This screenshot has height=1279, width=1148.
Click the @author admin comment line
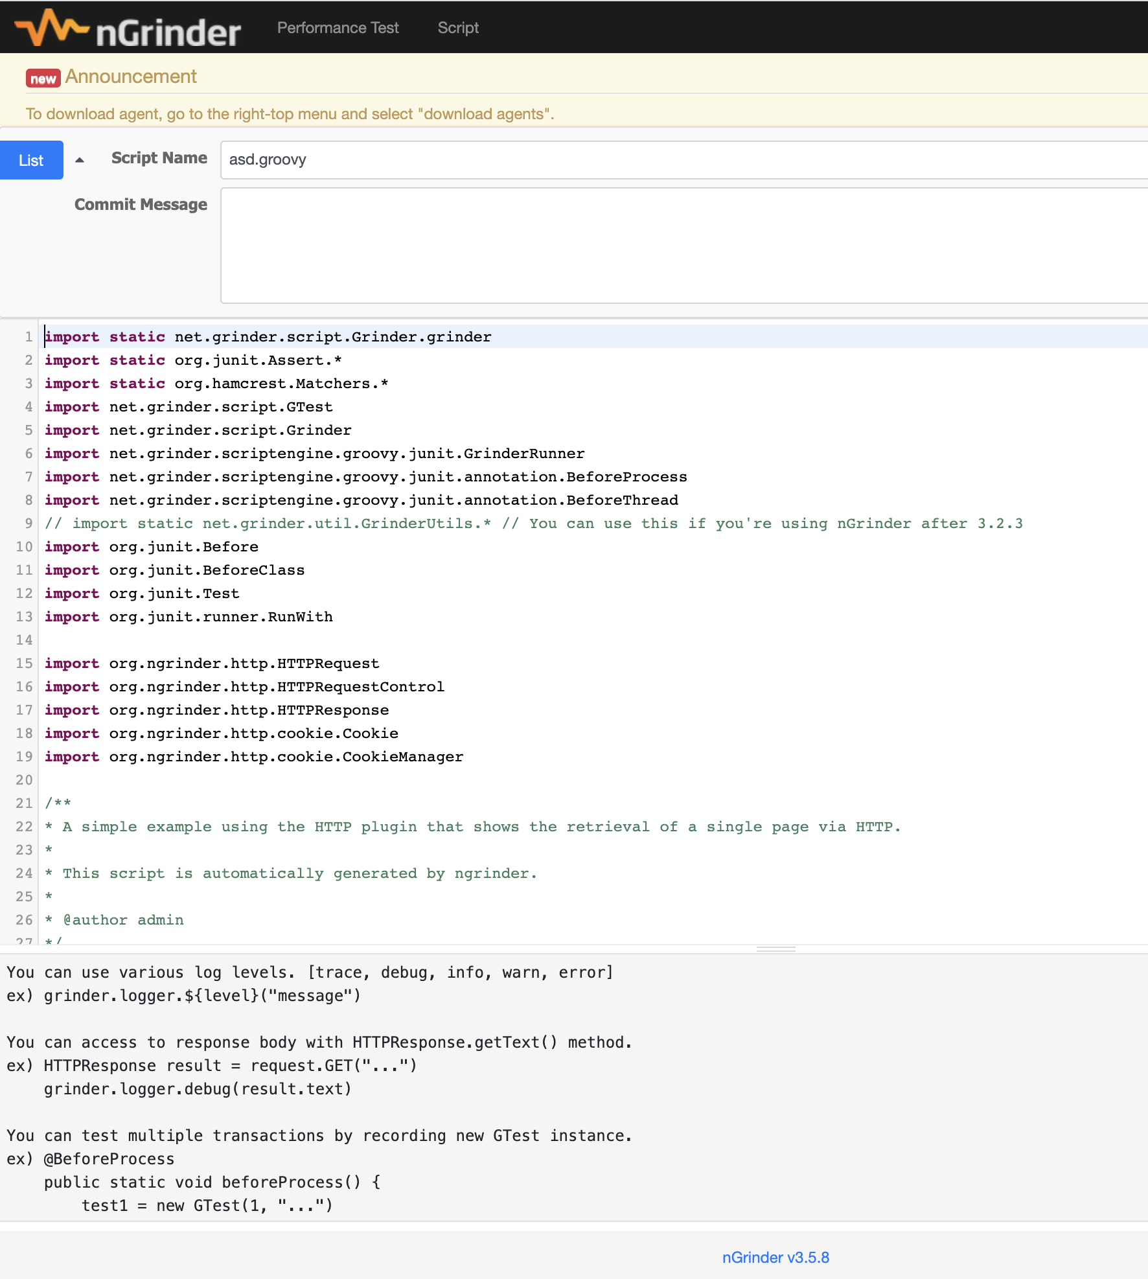pyautogui.click(x=115, y=920)
